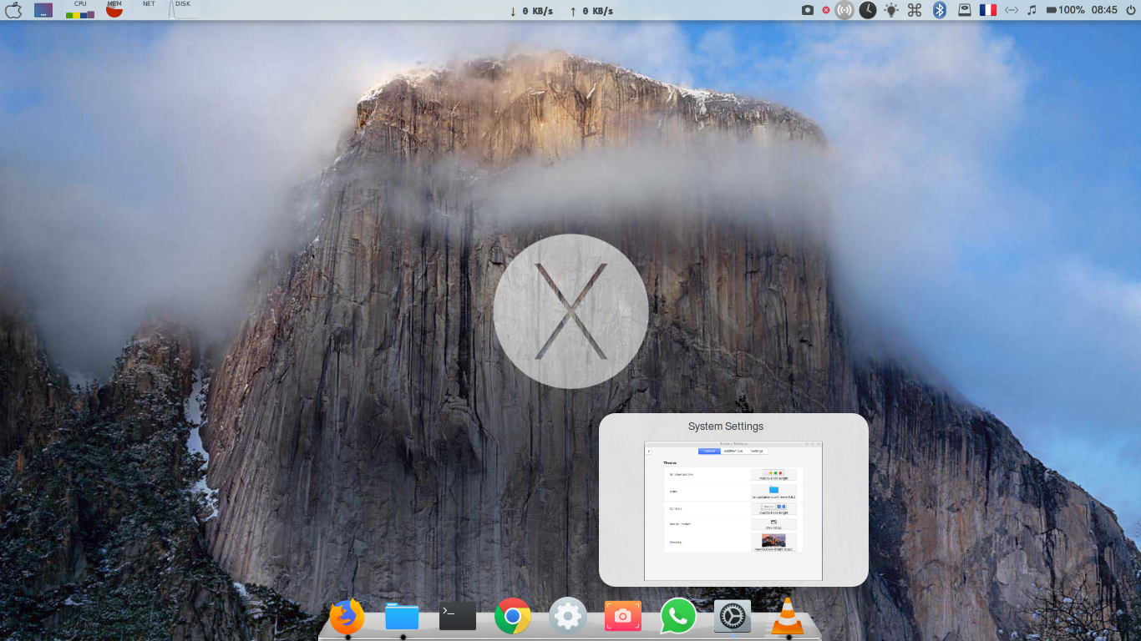Open the 08:45 clock calendar
1141x641 pixels.
1104,10
